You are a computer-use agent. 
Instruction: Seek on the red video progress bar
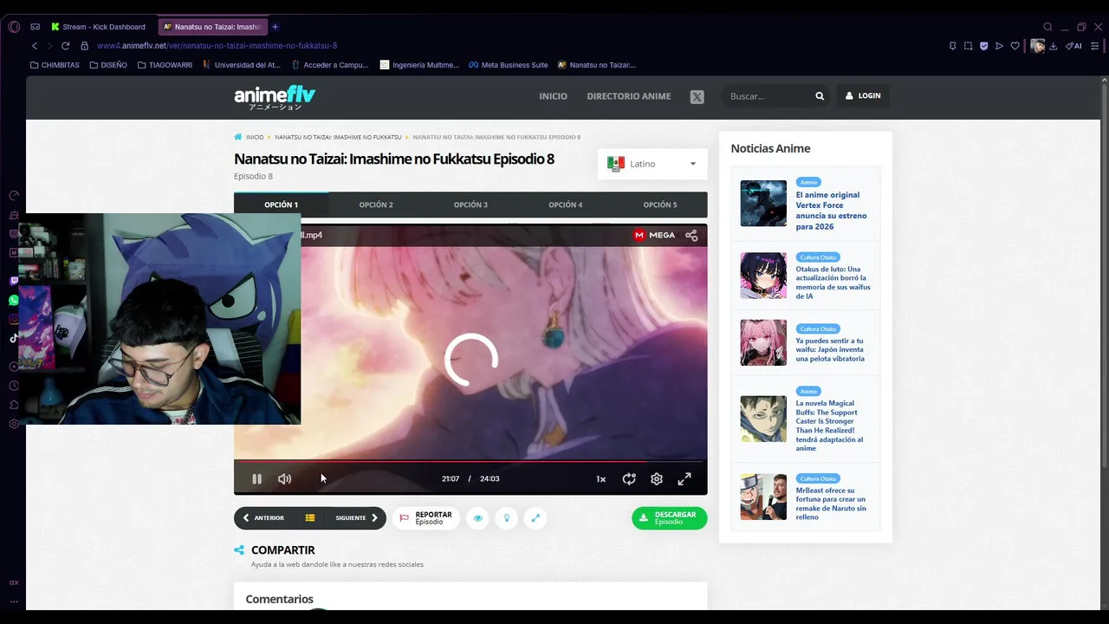coord(470,462)
